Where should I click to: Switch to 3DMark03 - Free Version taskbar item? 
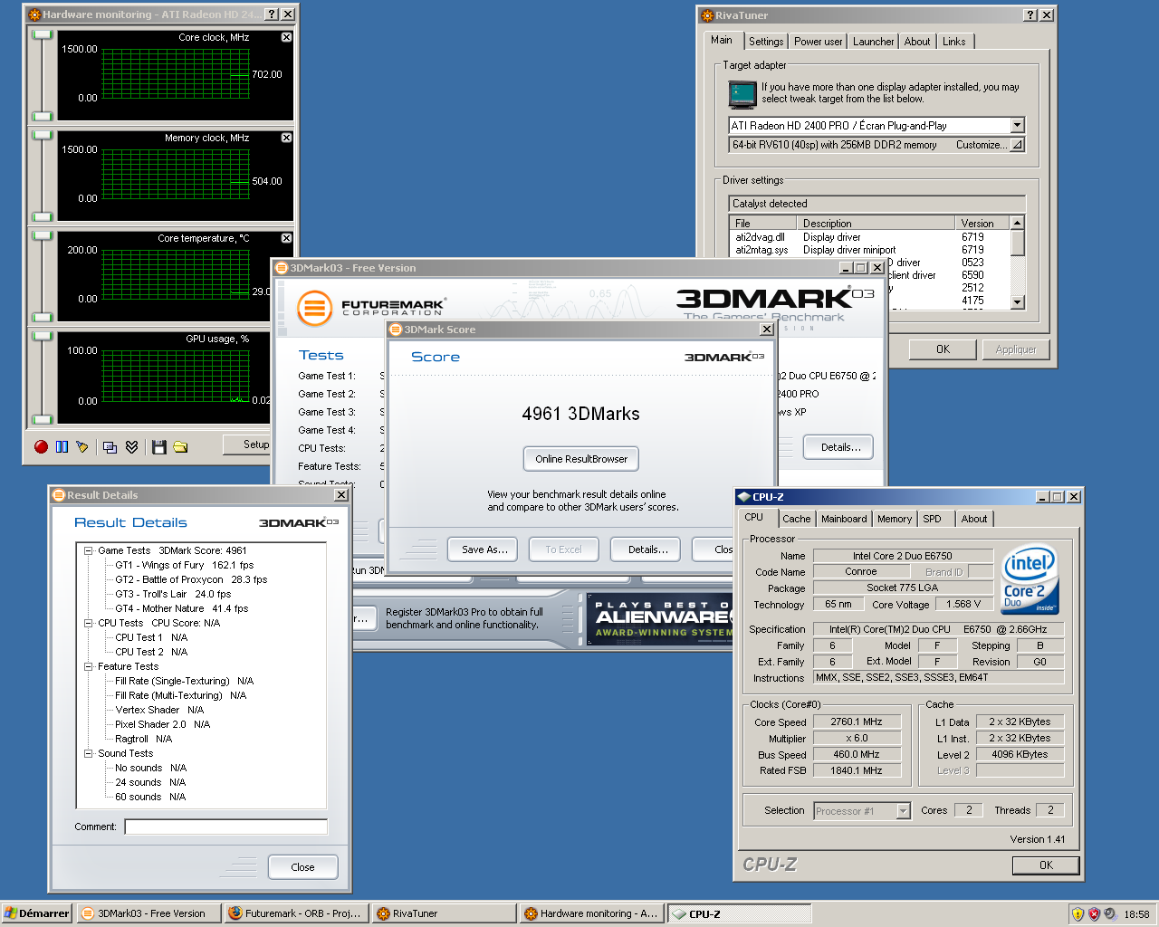148,913
